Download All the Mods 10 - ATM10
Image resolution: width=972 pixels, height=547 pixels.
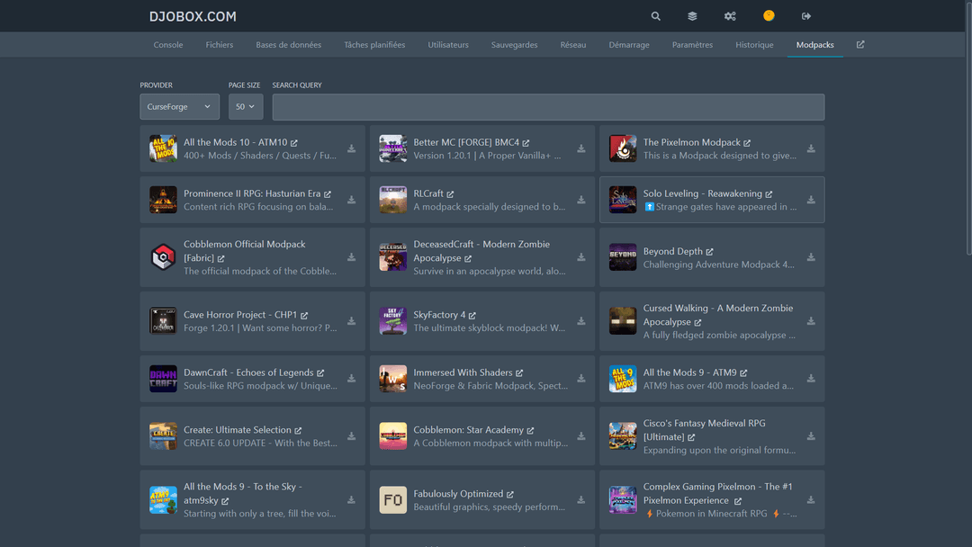(352, 148)
